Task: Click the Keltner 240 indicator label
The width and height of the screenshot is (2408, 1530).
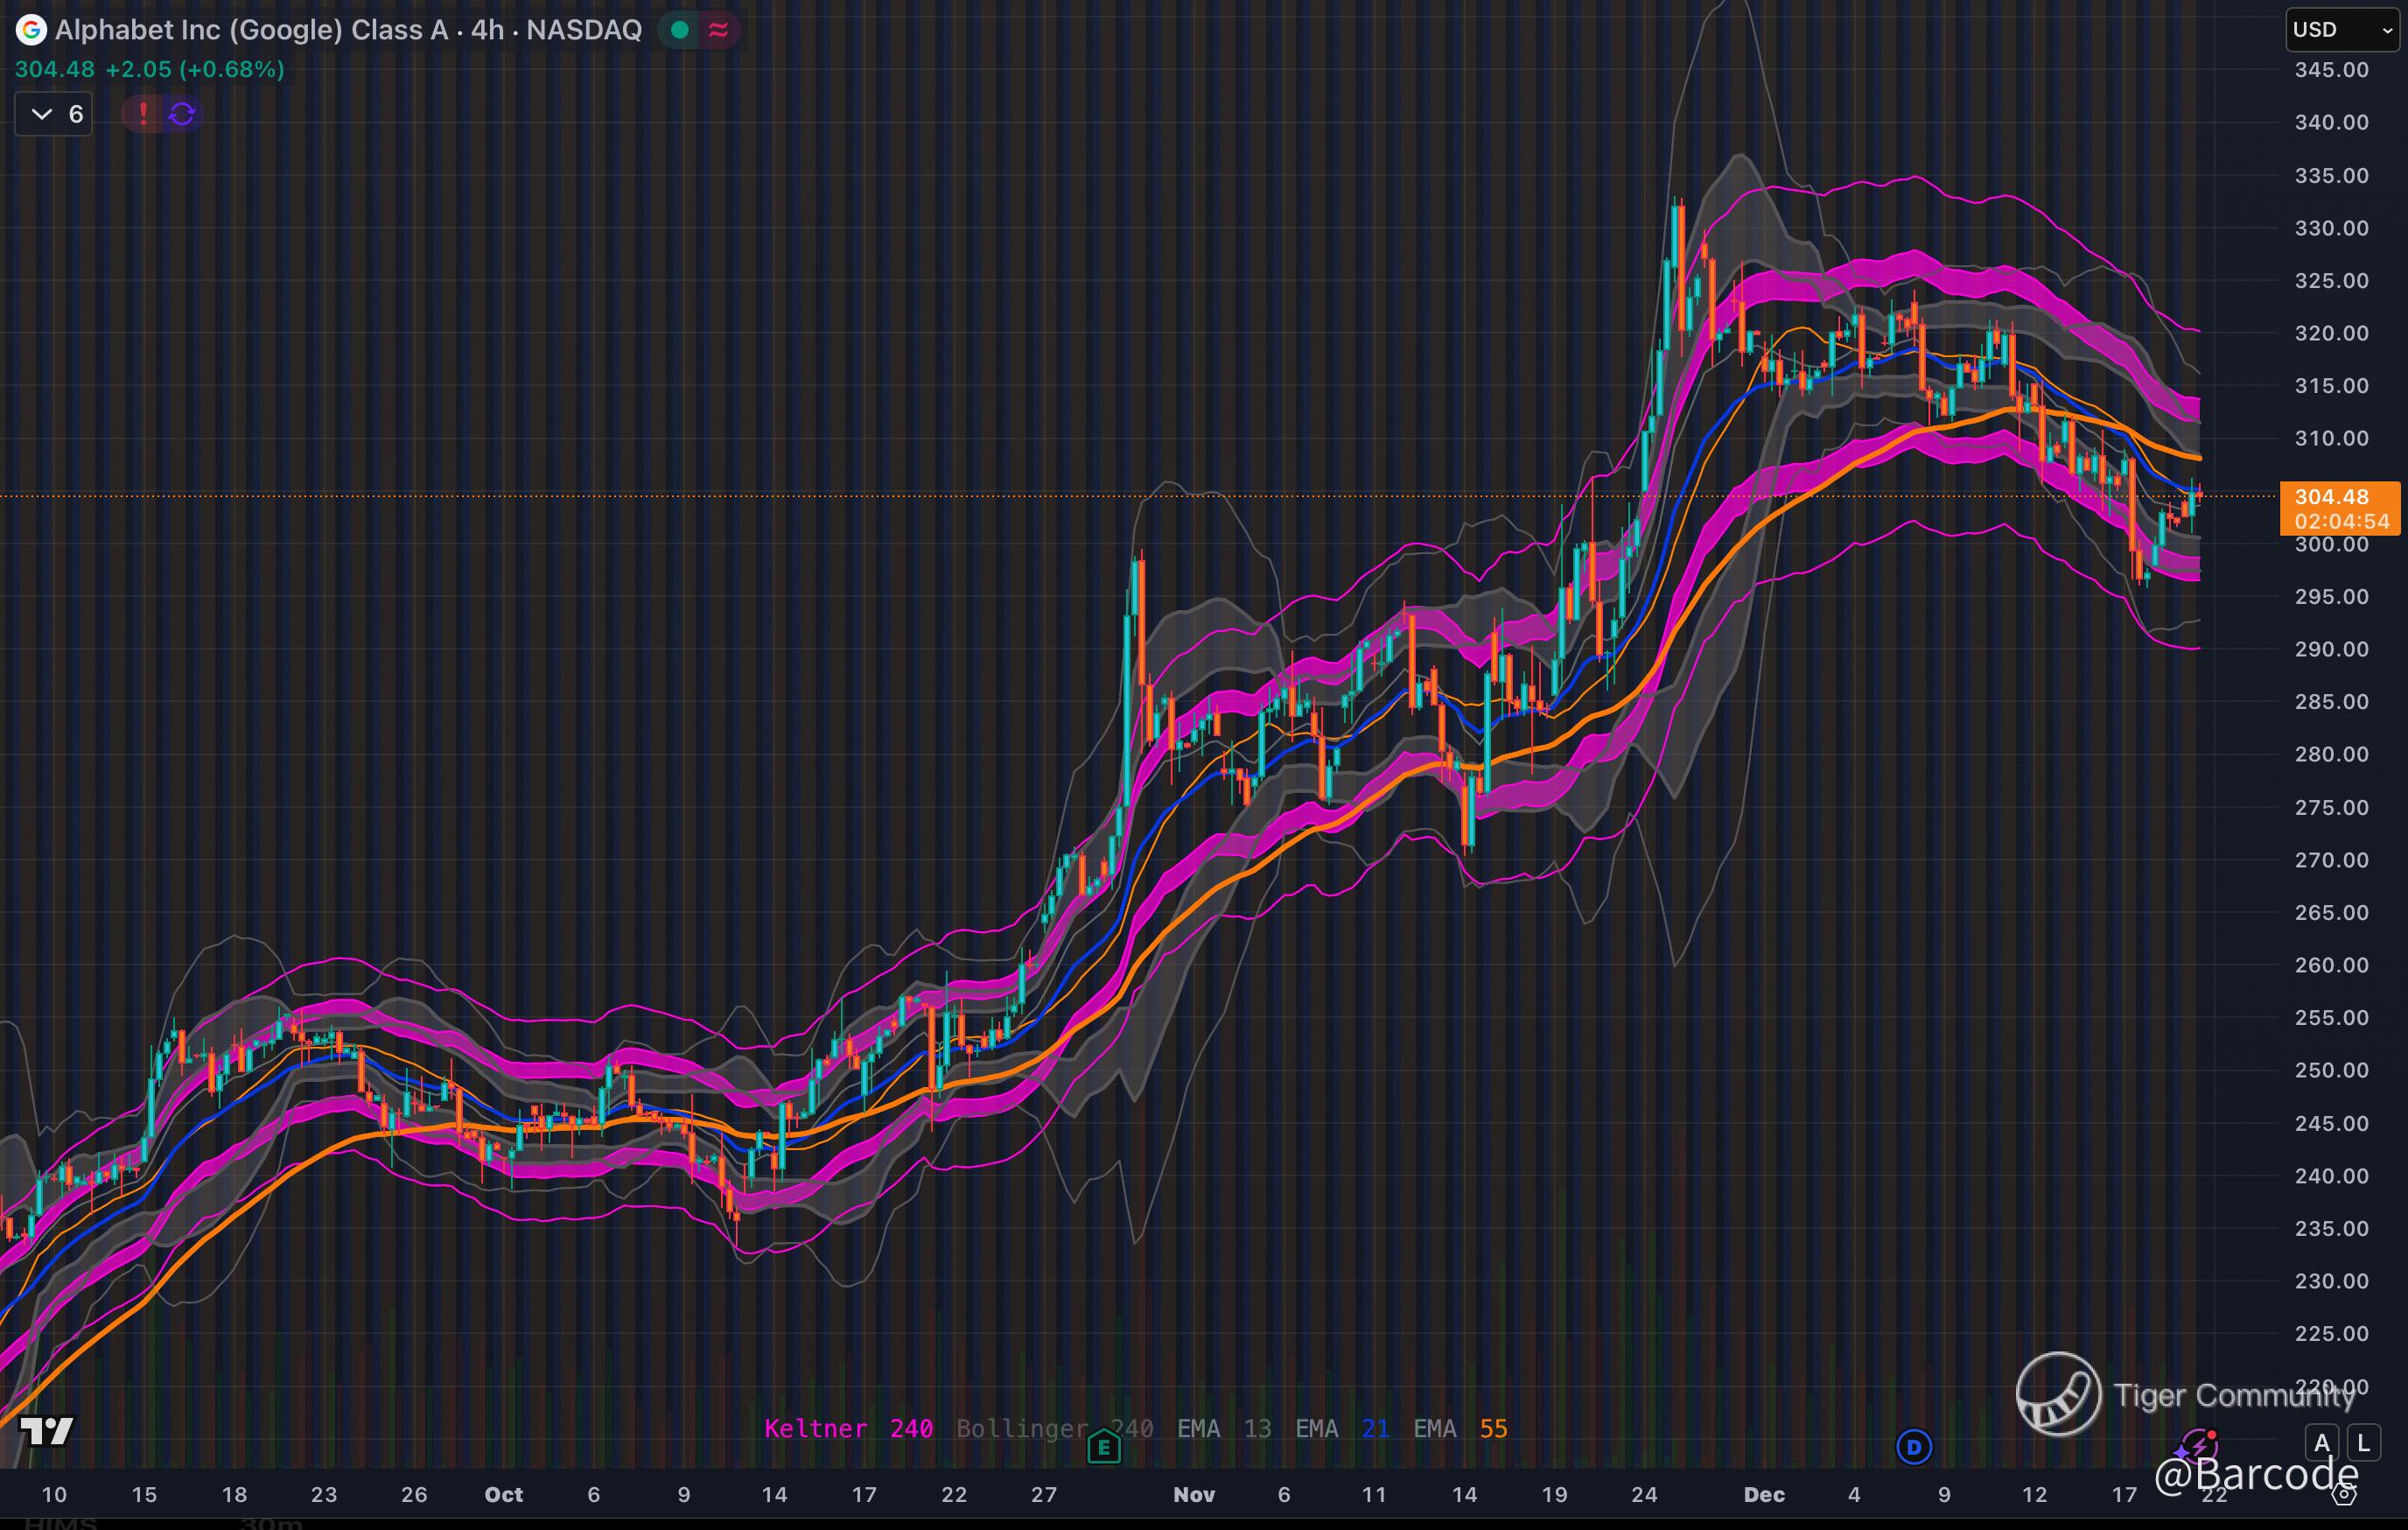Action: (848, 1429)
